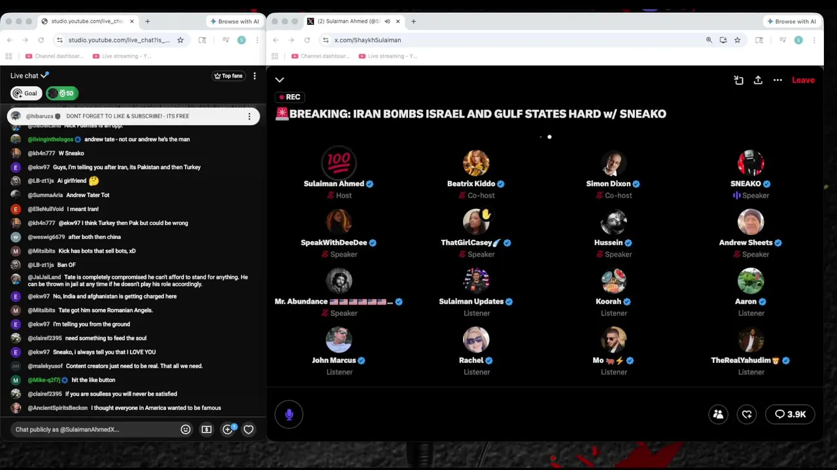837x470 pixels.
Task: Click the chat message input field
Action: pyautogui.click(x=95, y=430)
